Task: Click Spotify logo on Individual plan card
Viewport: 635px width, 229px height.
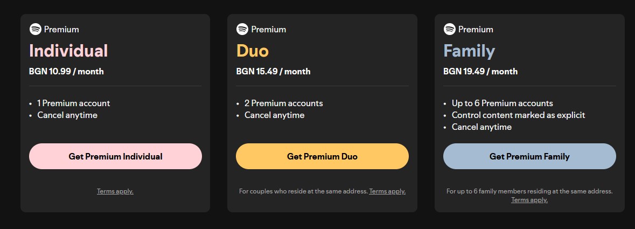Action: tap(35, 29)
